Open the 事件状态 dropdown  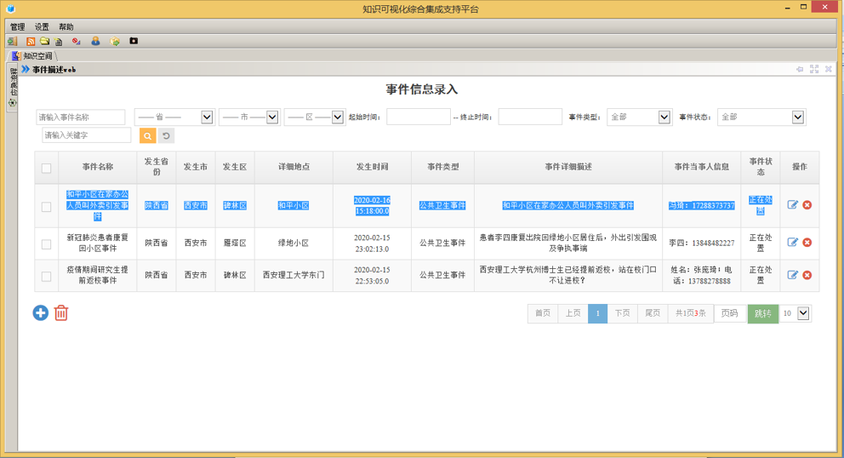pyautogui.click(x=761, y=117)
